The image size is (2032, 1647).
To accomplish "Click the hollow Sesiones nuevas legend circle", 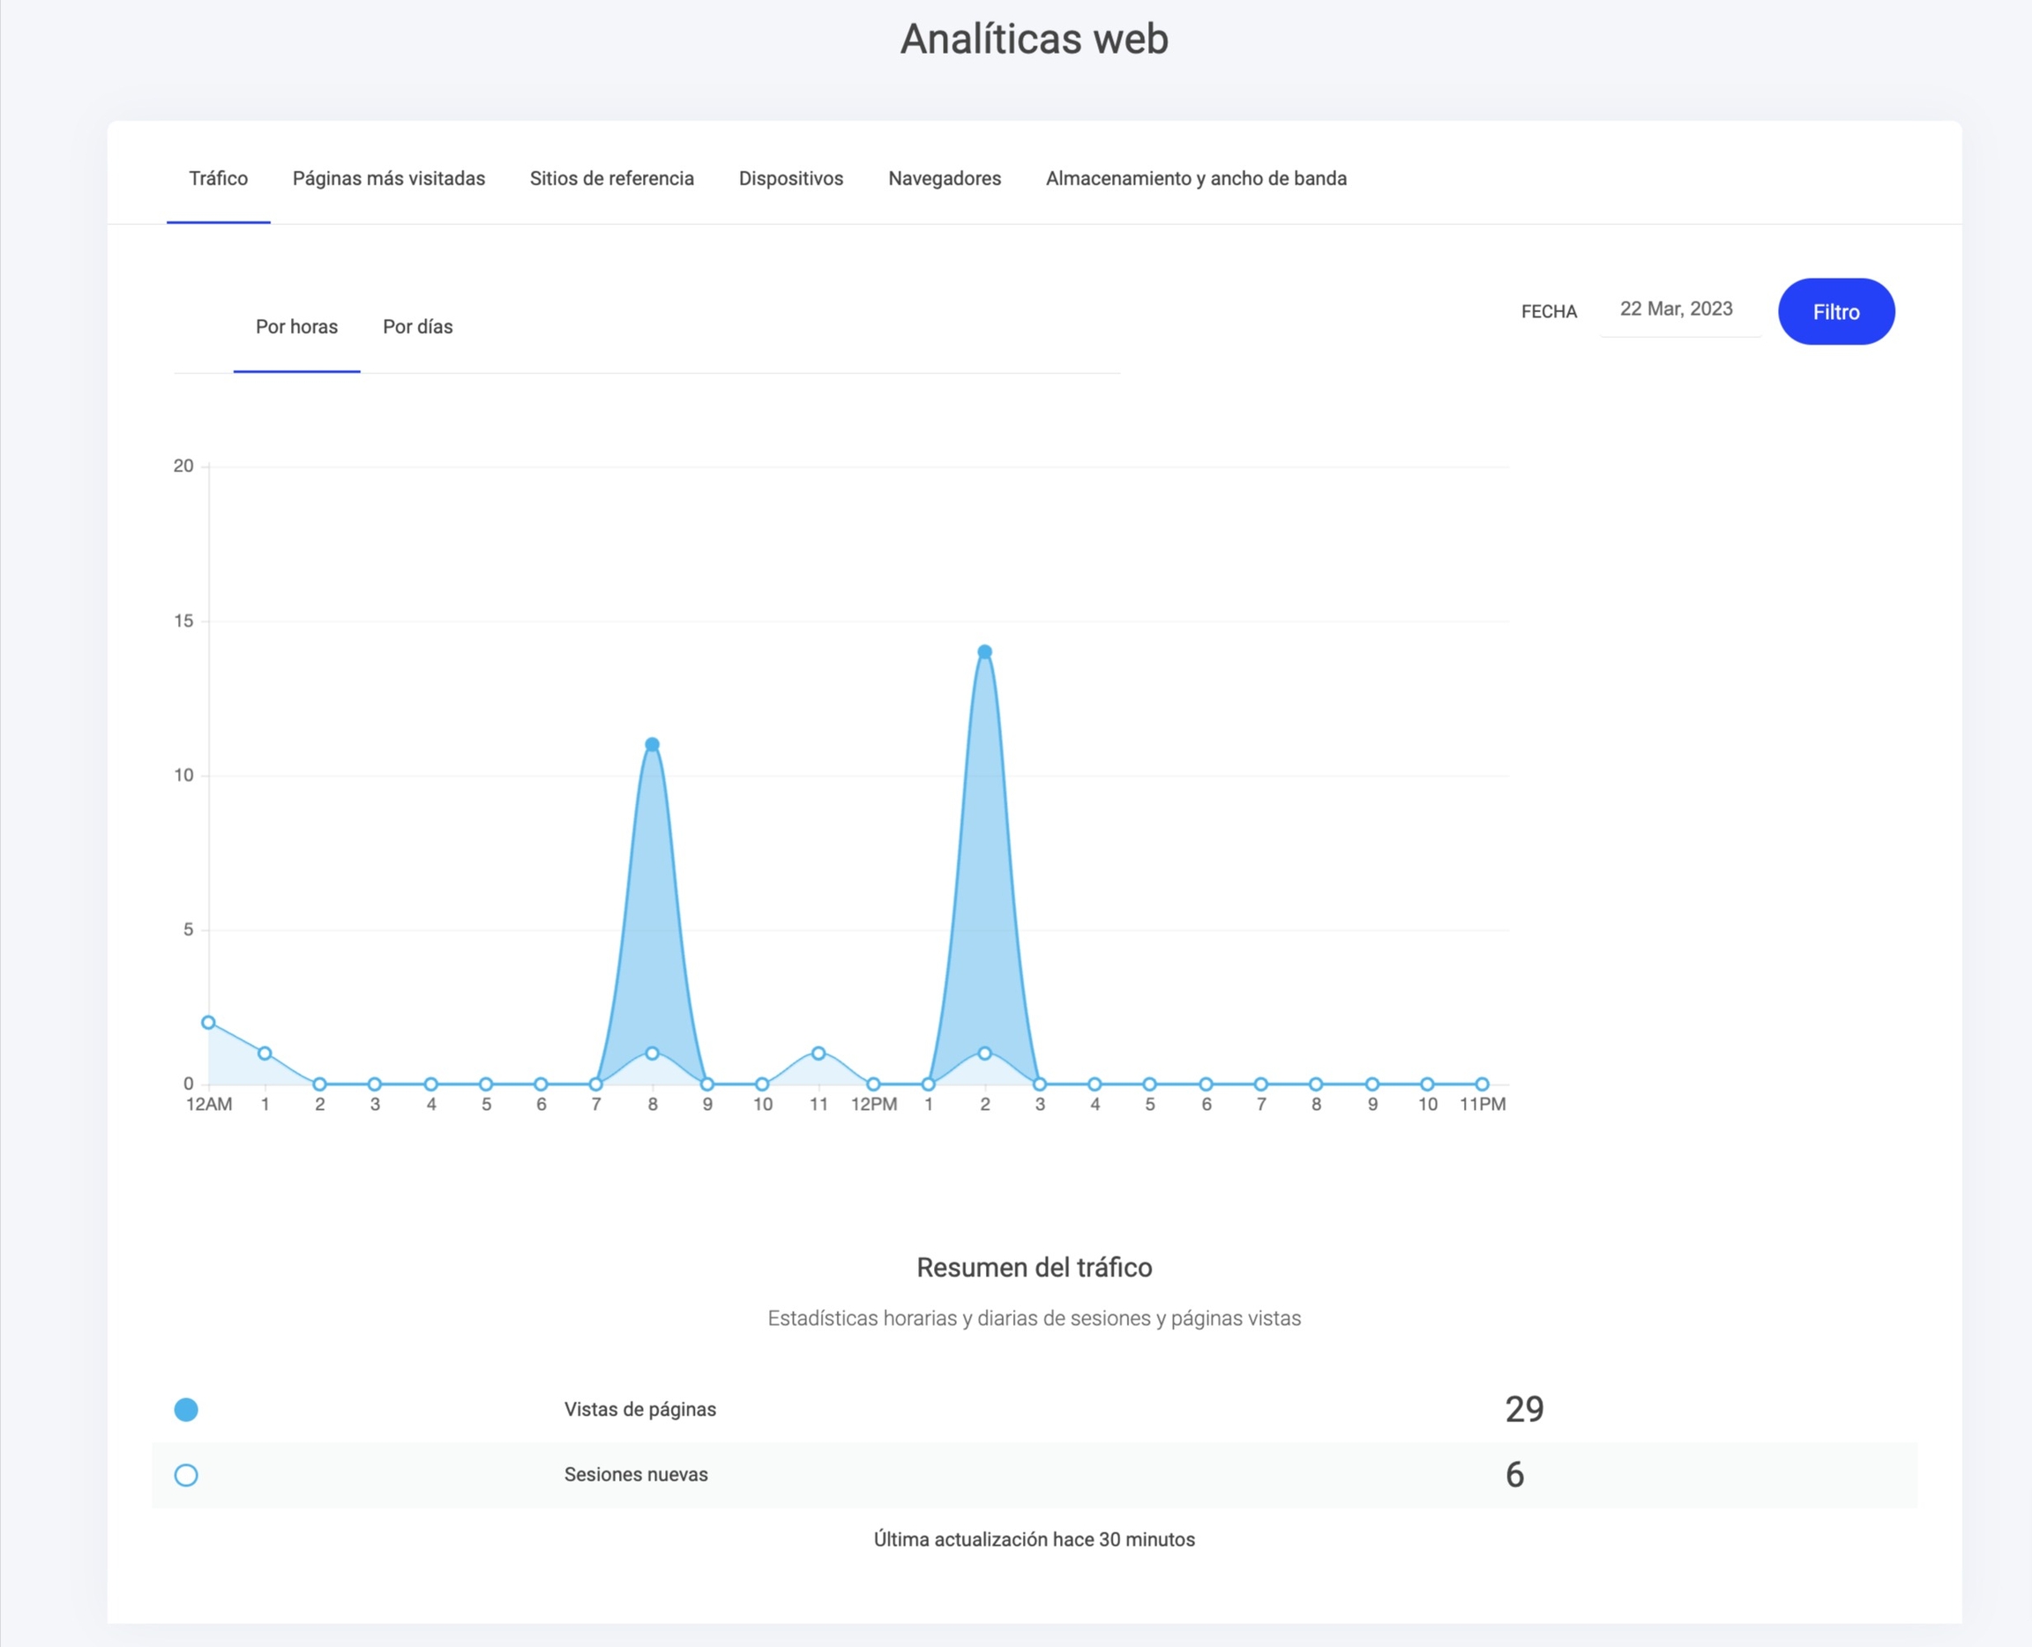I will [186, 1475].
